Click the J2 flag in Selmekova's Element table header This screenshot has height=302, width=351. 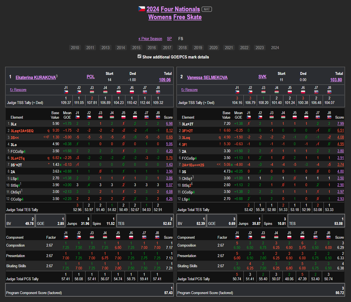coord(260,117)
